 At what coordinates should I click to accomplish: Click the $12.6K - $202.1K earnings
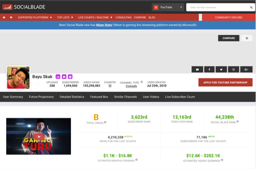tap(203, 156)
